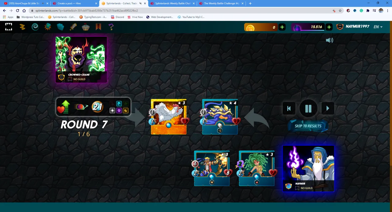Open Web Development bookmark
The image size is (392, 212).
point(160,17)
